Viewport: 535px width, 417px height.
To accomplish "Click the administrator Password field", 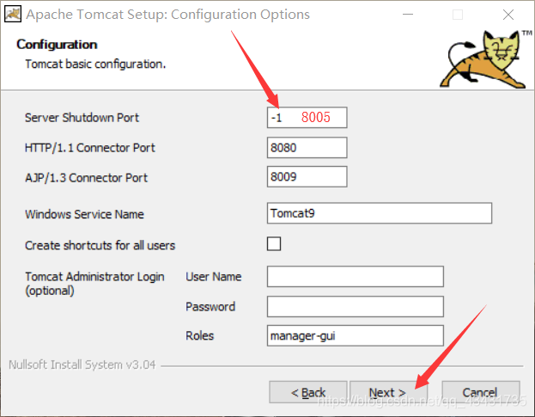I will (356, 306).
